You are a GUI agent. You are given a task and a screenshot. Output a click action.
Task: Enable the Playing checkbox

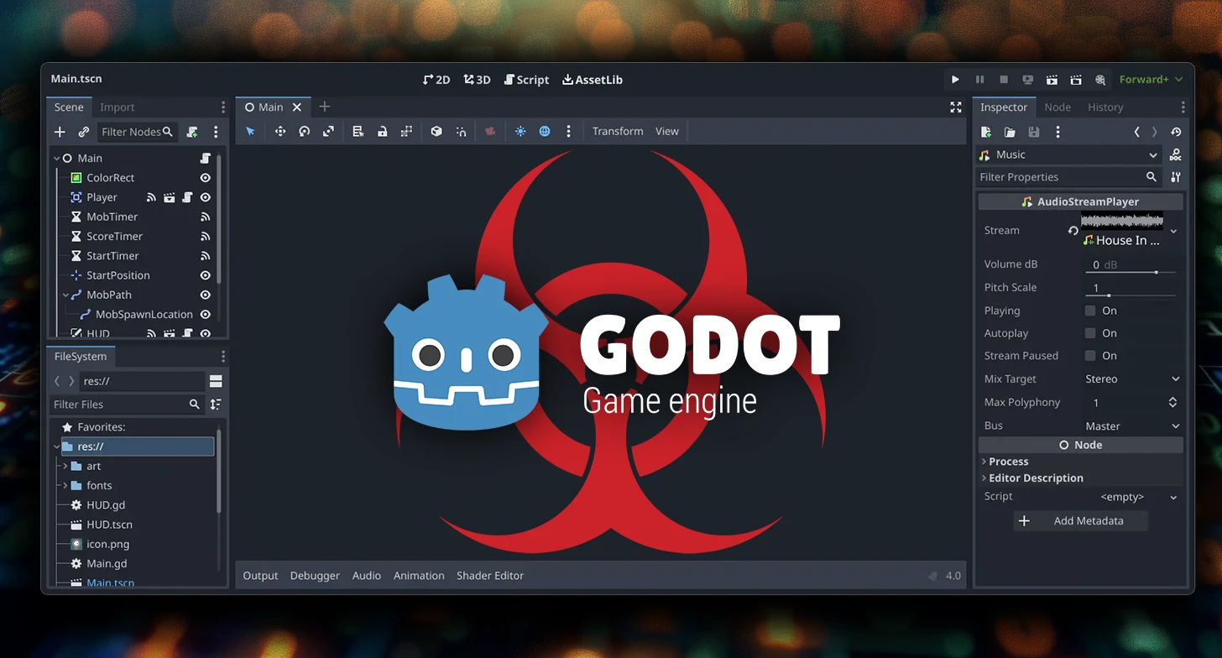(x=1090, y=311)
